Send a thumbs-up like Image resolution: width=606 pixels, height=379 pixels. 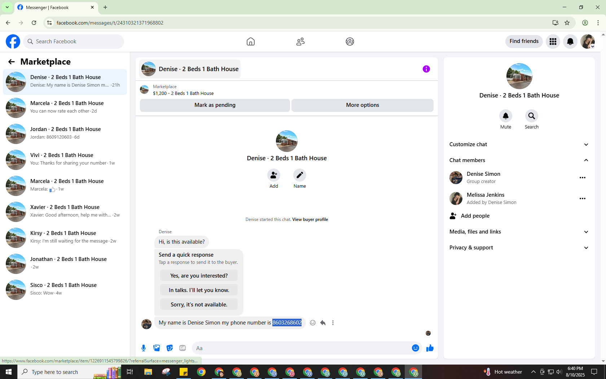click(430, 348)
